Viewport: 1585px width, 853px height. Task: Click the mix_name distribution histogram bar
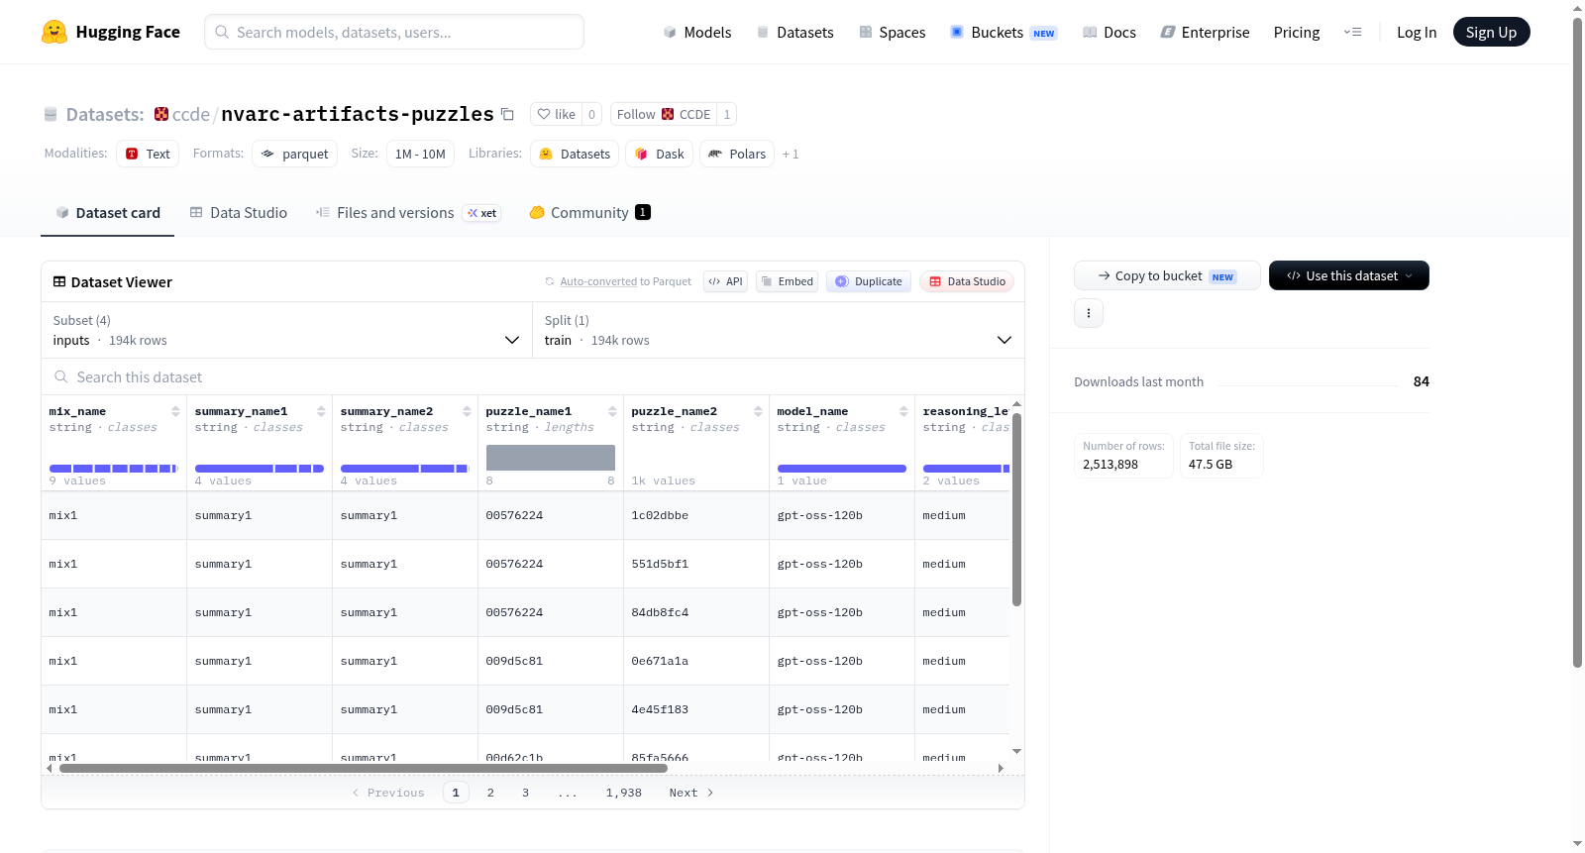tap(114, 469)
